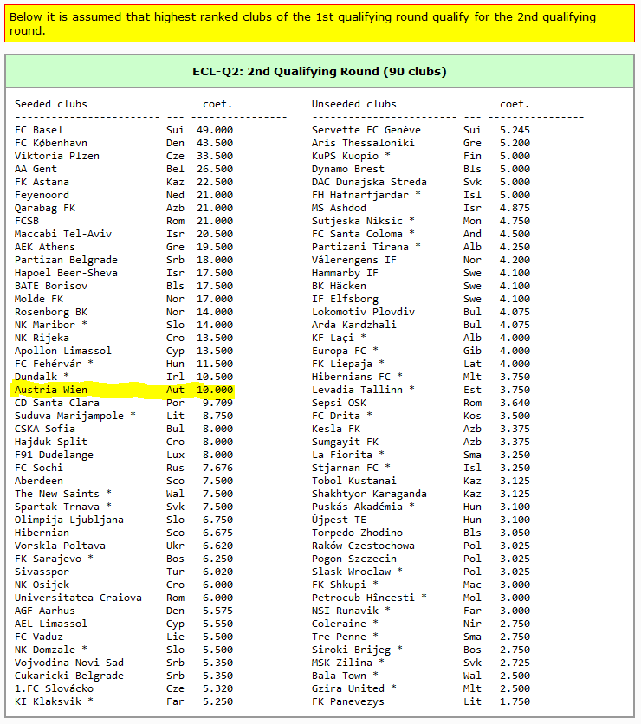
Task: Select 'Suduva Marijampole' club entry
Action: [x=69, y=416]
